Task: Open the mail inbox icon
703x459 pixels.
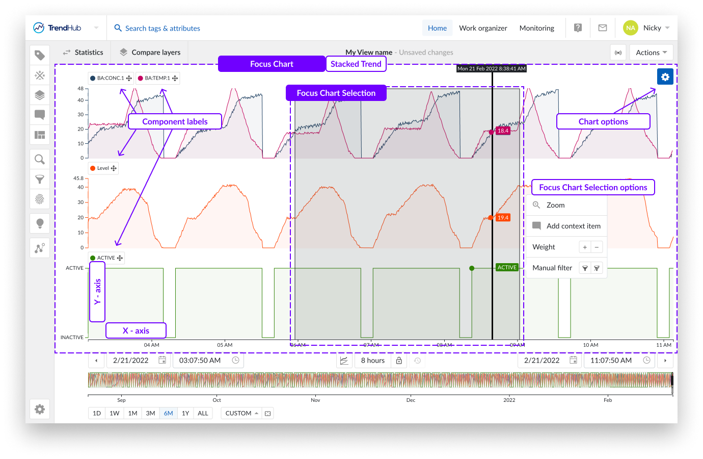Action: point(602,28)
